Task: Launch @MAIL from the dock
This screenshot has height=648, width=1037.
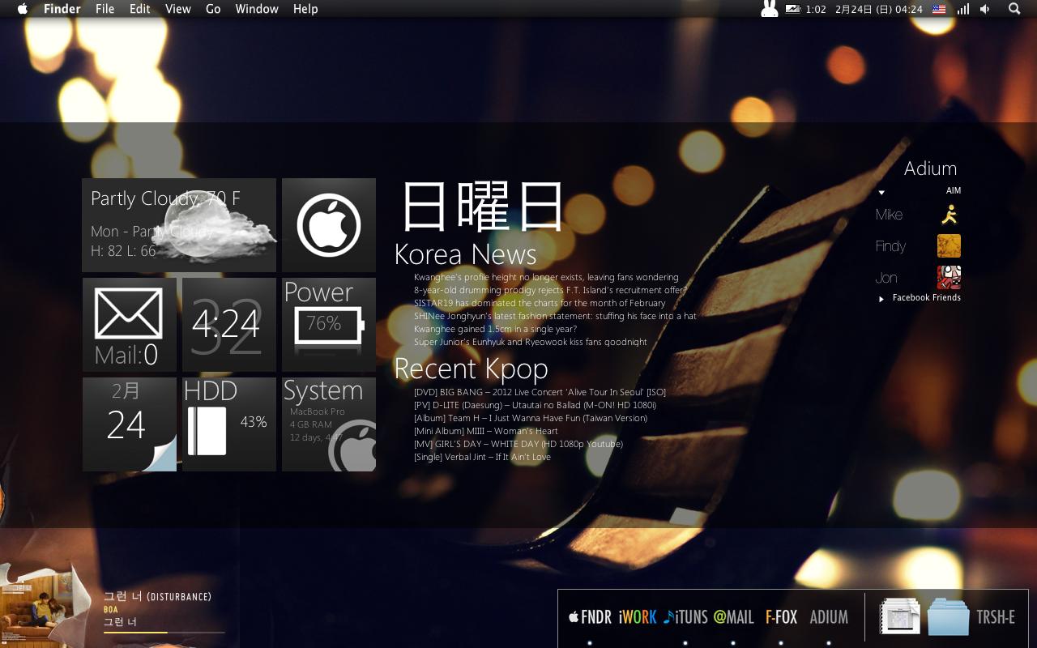Action: pyautogui.click(x=733, y=617)
